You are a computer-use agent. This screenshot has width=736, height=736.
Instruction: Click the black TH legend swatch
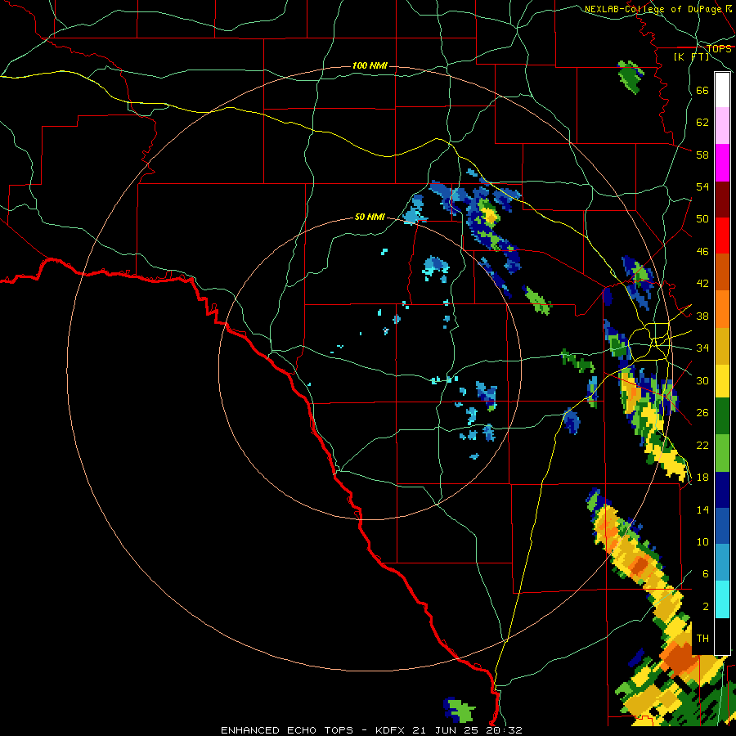[x=722, y=636]
